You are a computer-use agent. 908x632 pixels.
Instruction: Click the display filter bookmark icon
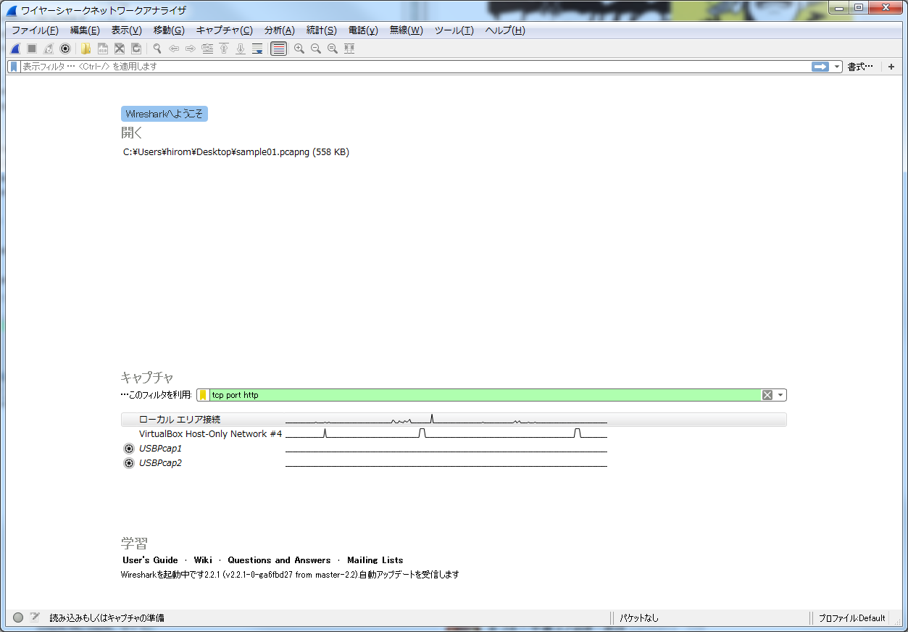pyautogui.click(x=14, y=67)
